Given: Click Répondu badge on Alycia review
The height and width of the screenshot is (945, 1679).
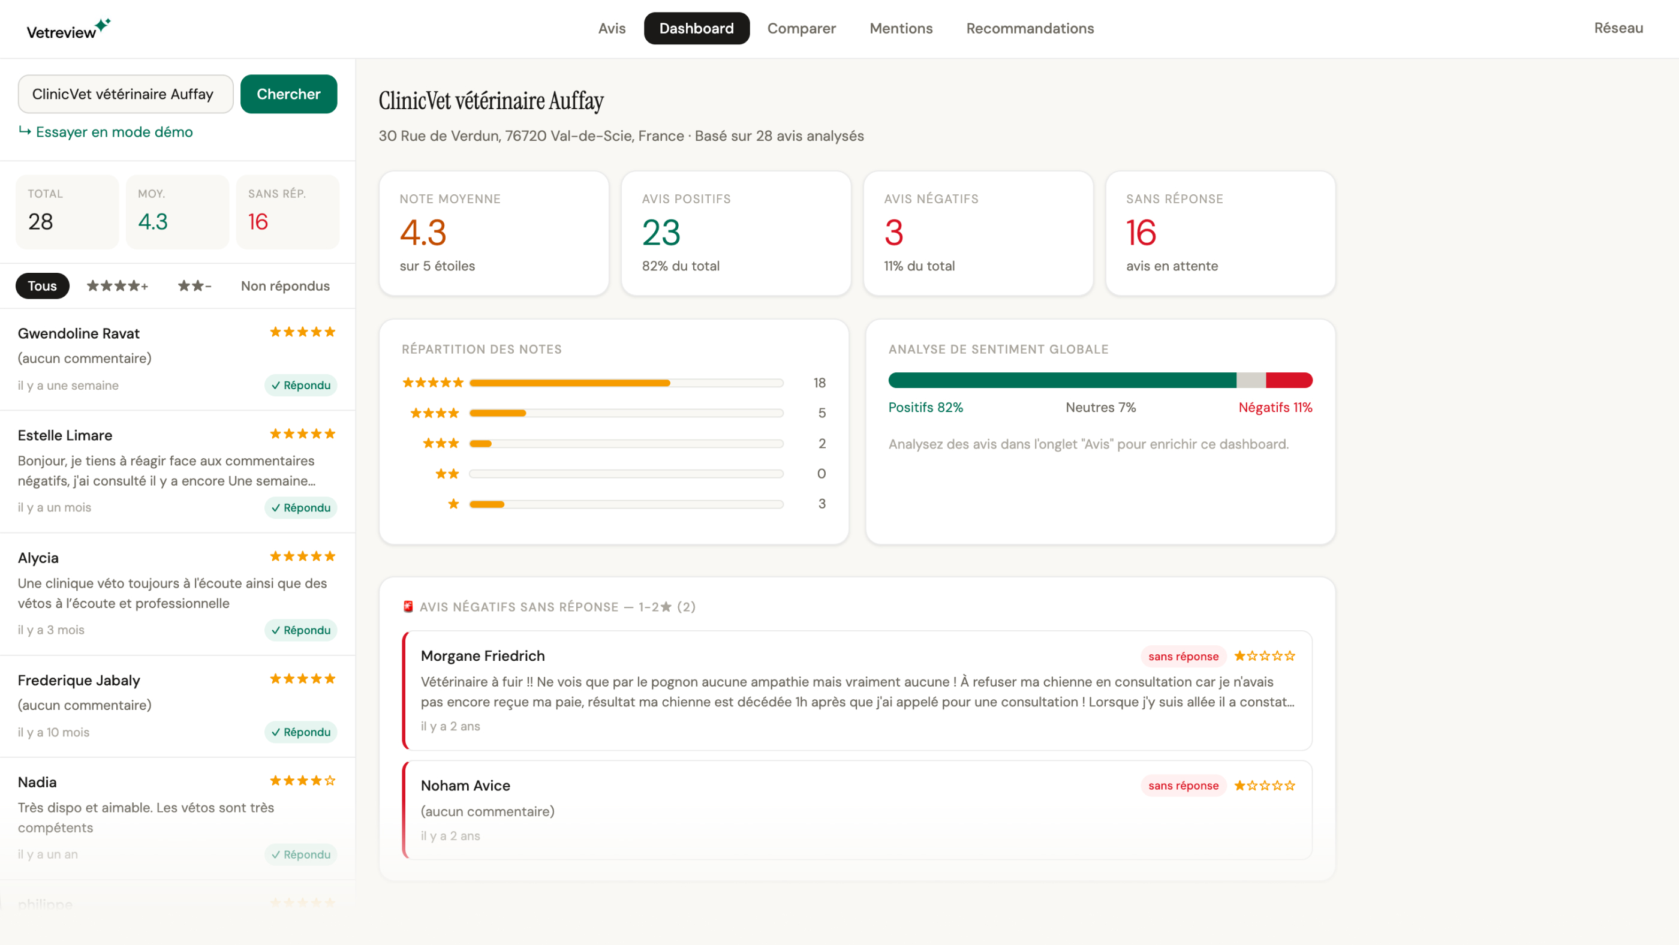Looking at the screenshot, I should [x=300, y=630].
